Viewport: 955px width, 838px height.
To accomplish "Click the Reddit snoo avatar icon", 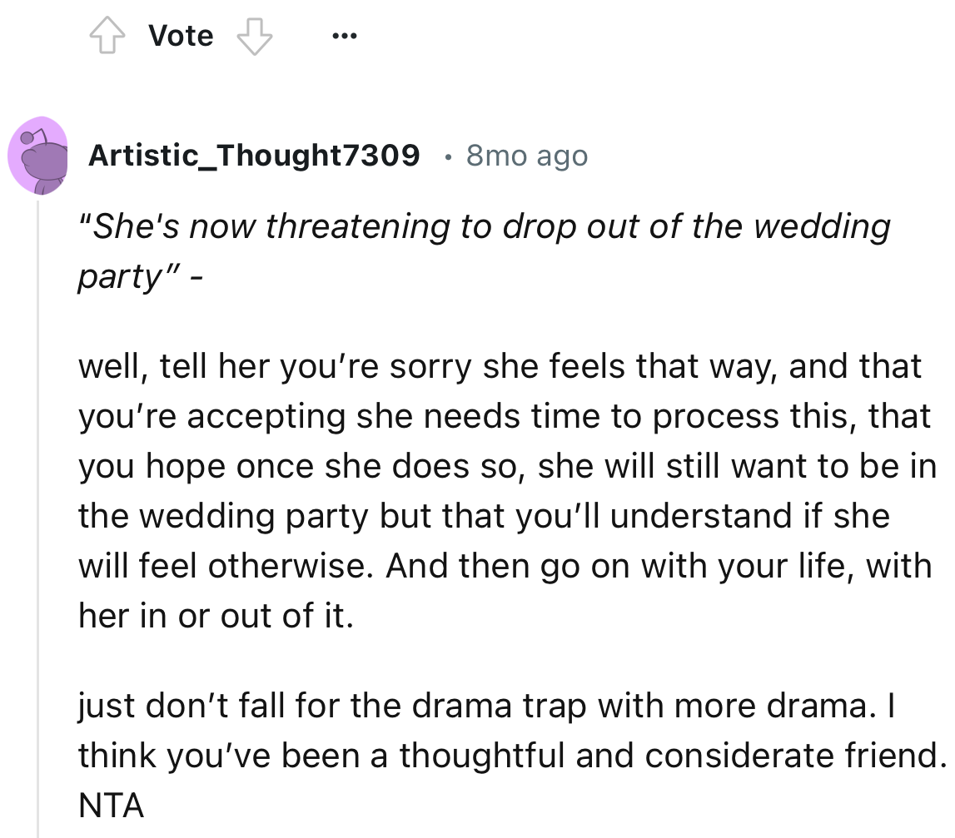I will click(x=39, y=155).
